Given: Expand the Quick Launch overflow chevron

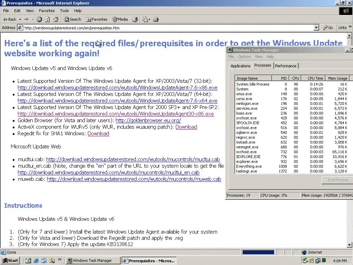Looking at the screenshot, I should (59, 259).
